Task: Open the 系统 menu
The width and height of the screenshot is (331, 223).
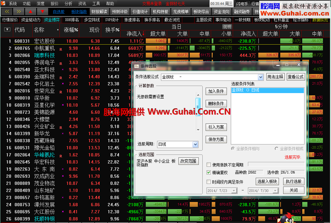Action: click(x=13, y=4)
